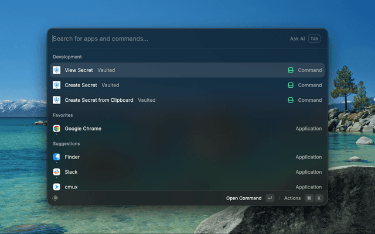The height and width of the screenshot is (234, 375).
Task: Click the Application label in Finder row
Action: tap(309, 157)
